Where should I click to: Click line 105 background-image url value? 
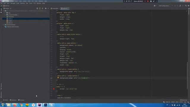point(82,78)
